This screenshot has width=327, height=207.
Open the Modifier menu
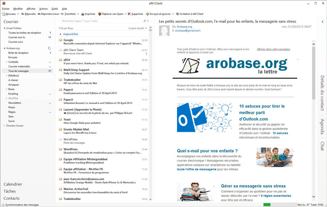coord(18,9)
